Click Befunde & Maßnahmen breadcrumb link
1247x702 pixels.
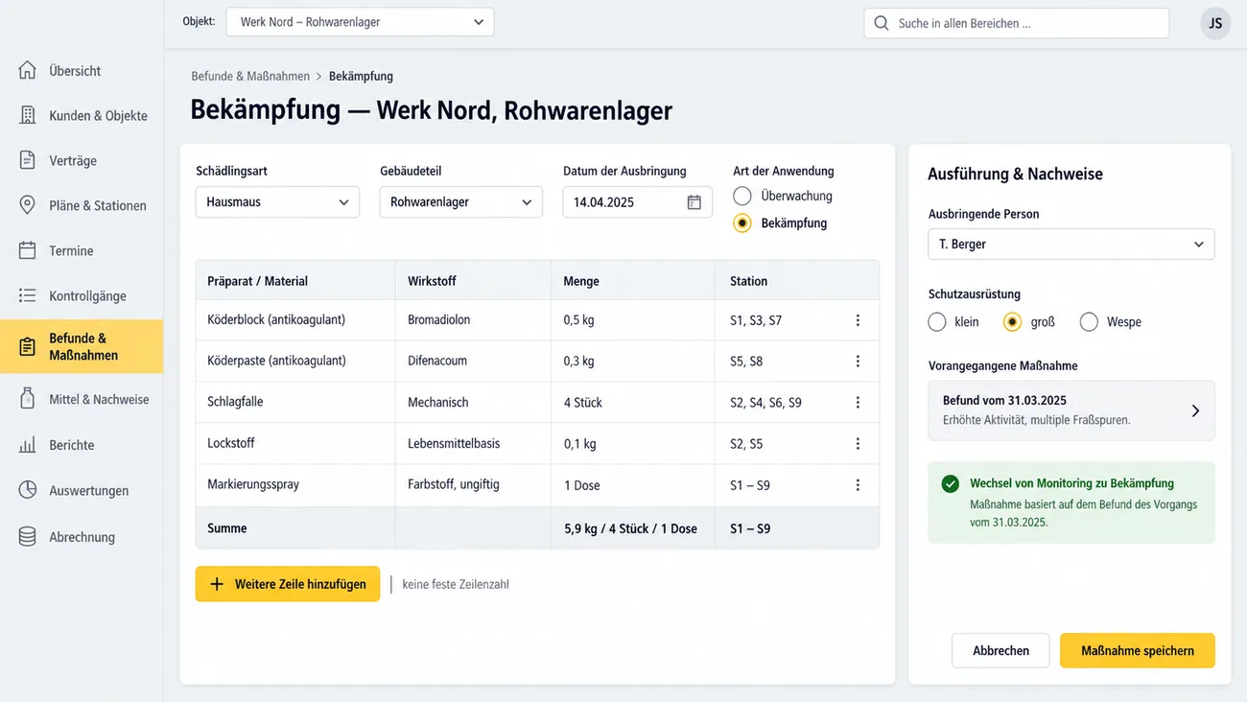[250, 76]
